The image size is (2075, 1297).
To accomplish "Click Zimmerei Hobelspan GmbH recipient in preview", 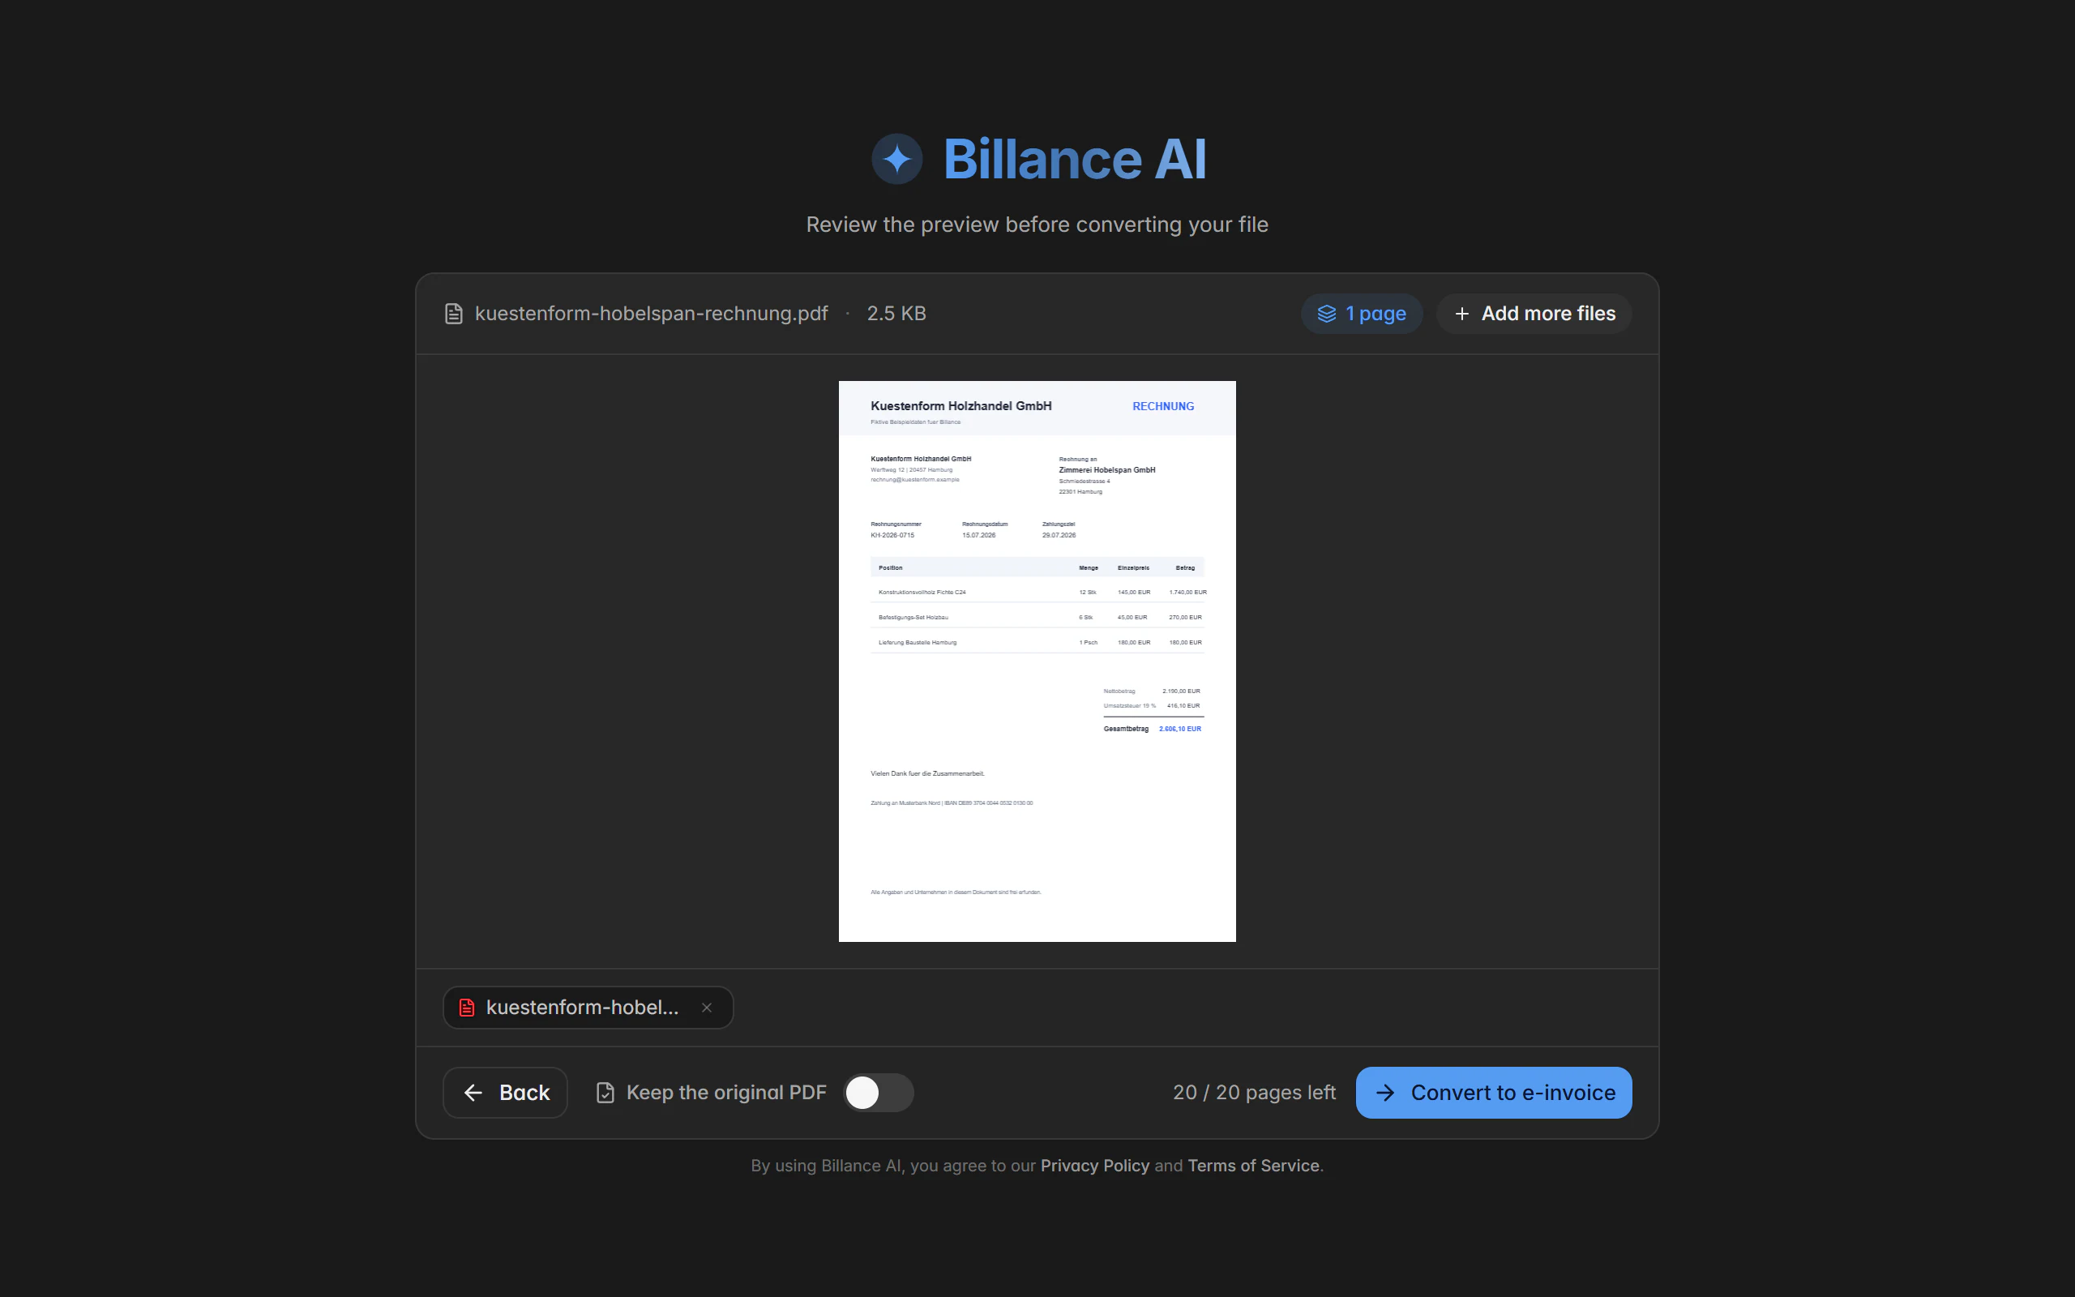I will pos(1107,470).
